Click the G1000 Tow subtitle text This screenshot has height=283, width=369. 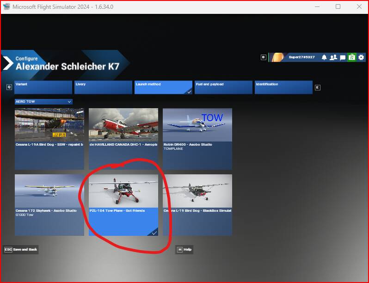pos(25,215)
